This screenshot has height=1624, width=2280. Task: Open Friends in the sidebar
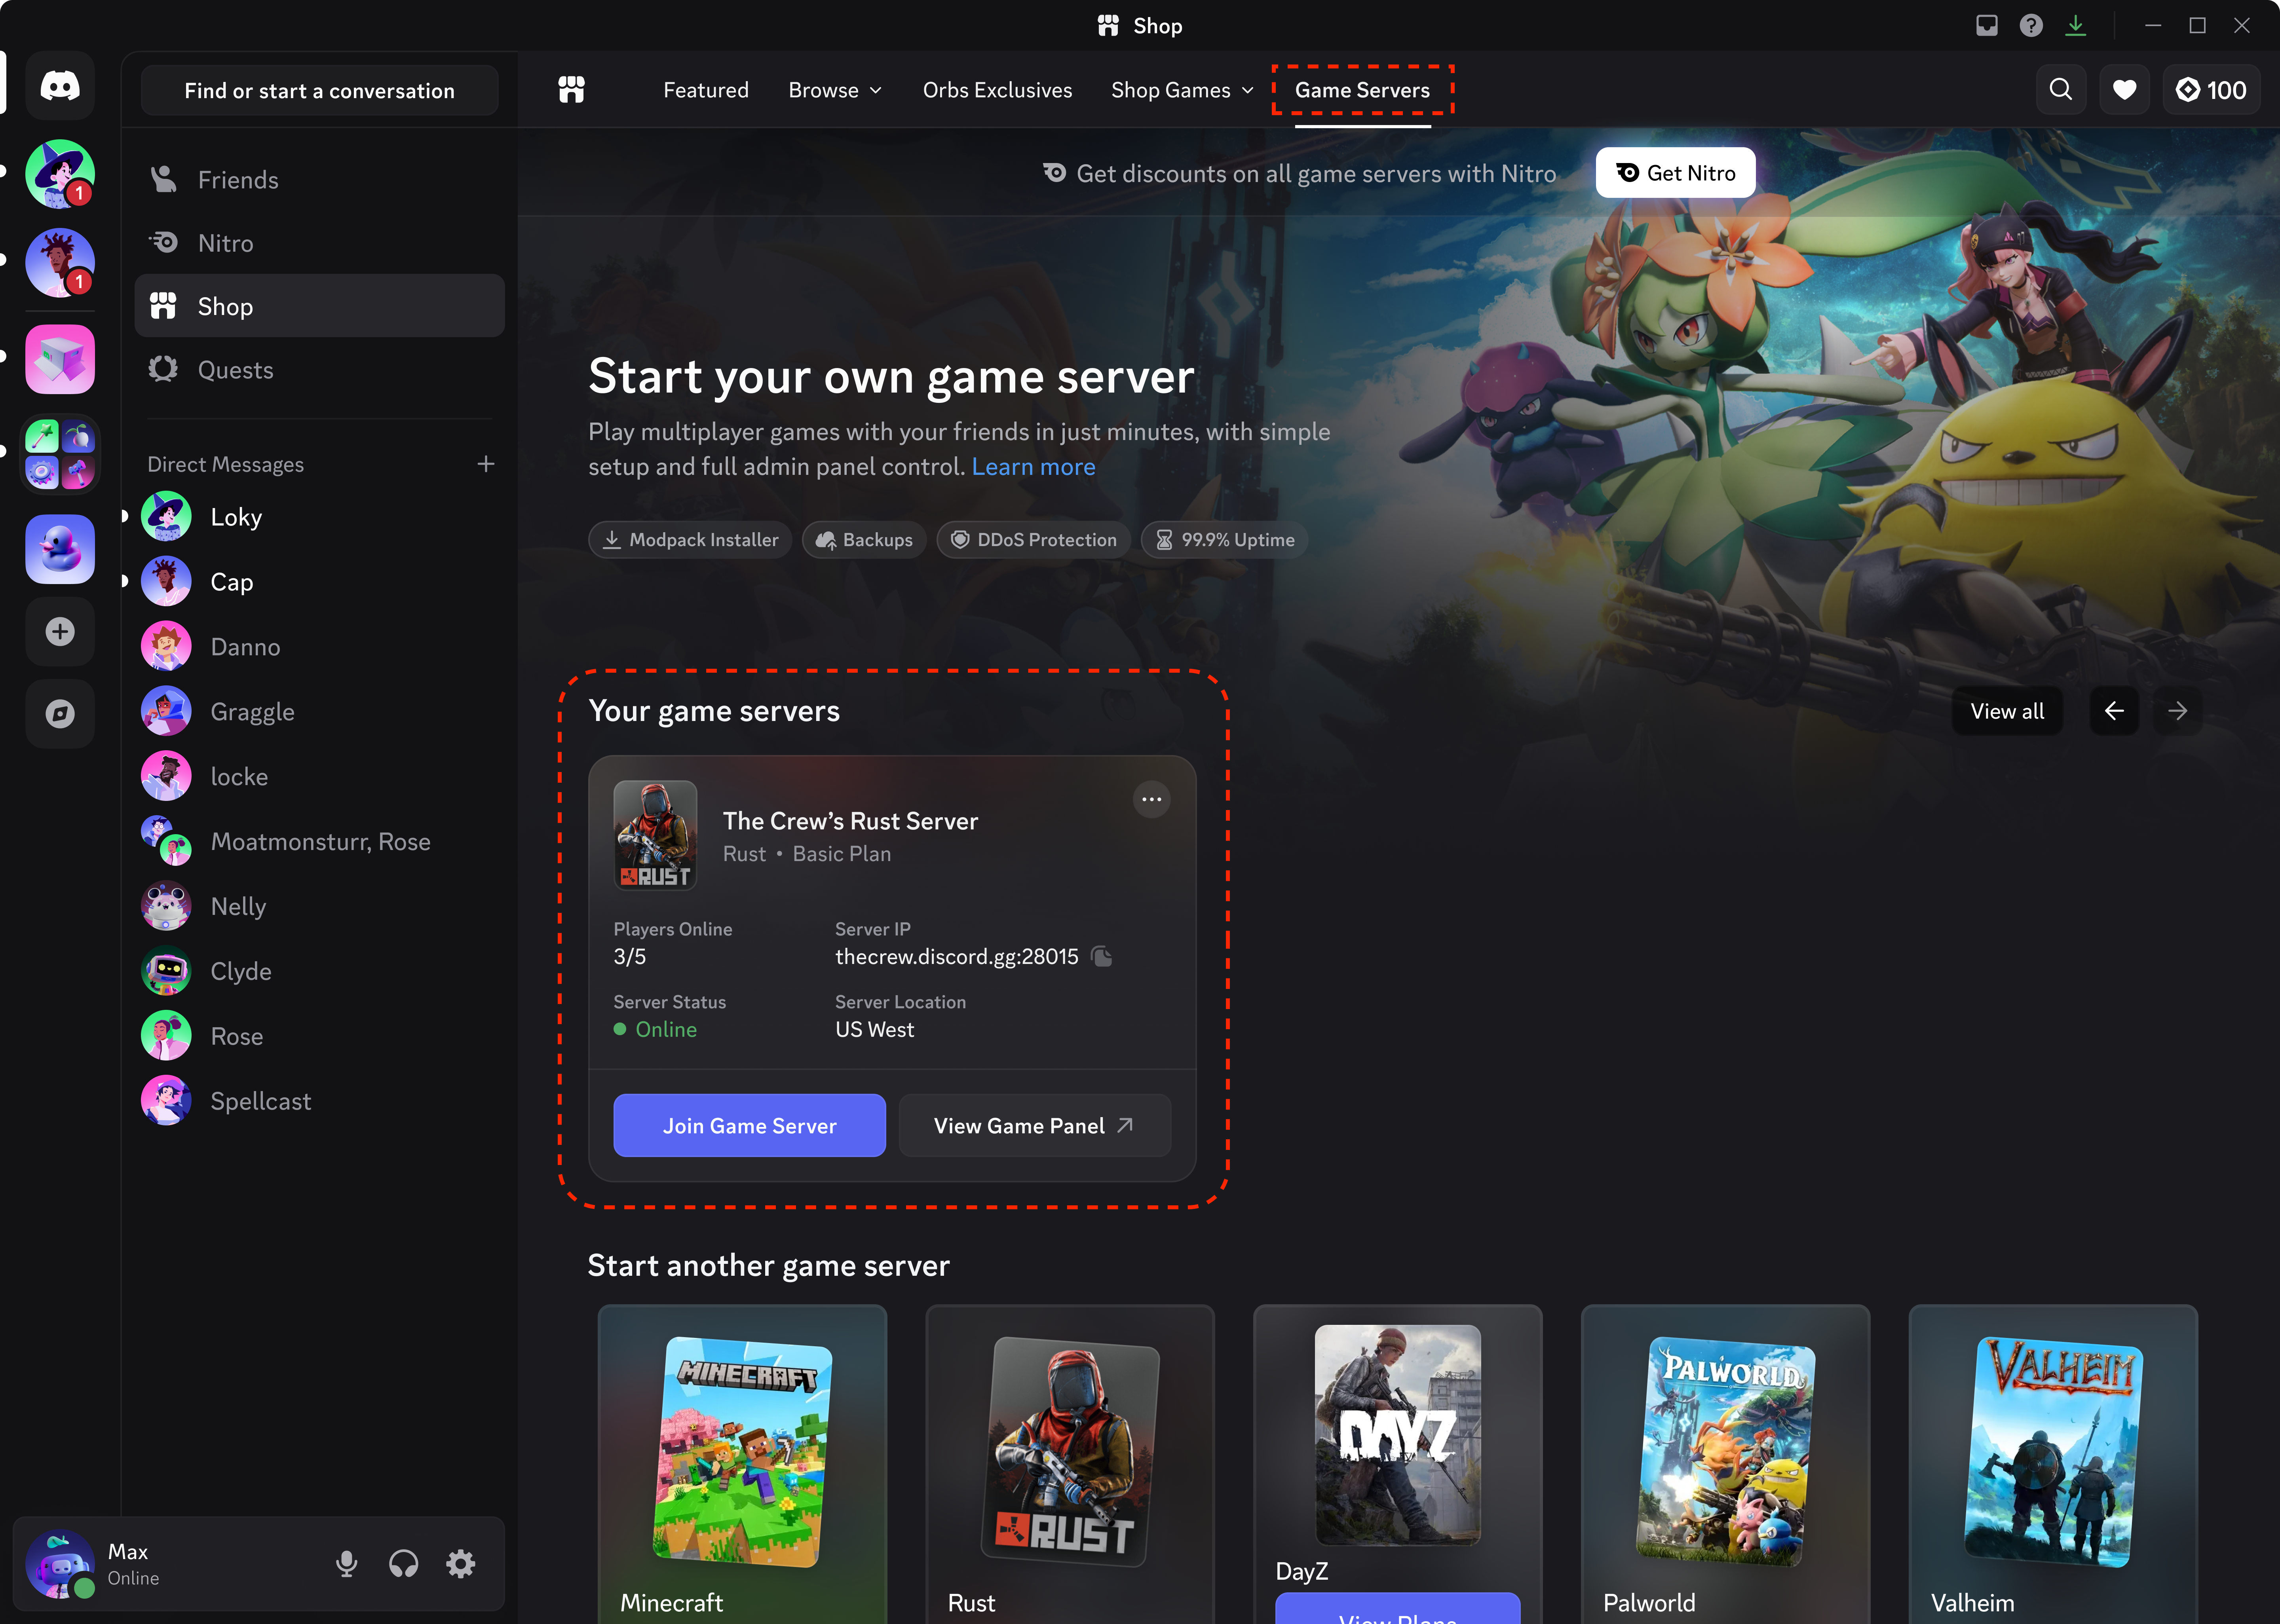click(x=319, y=180)
